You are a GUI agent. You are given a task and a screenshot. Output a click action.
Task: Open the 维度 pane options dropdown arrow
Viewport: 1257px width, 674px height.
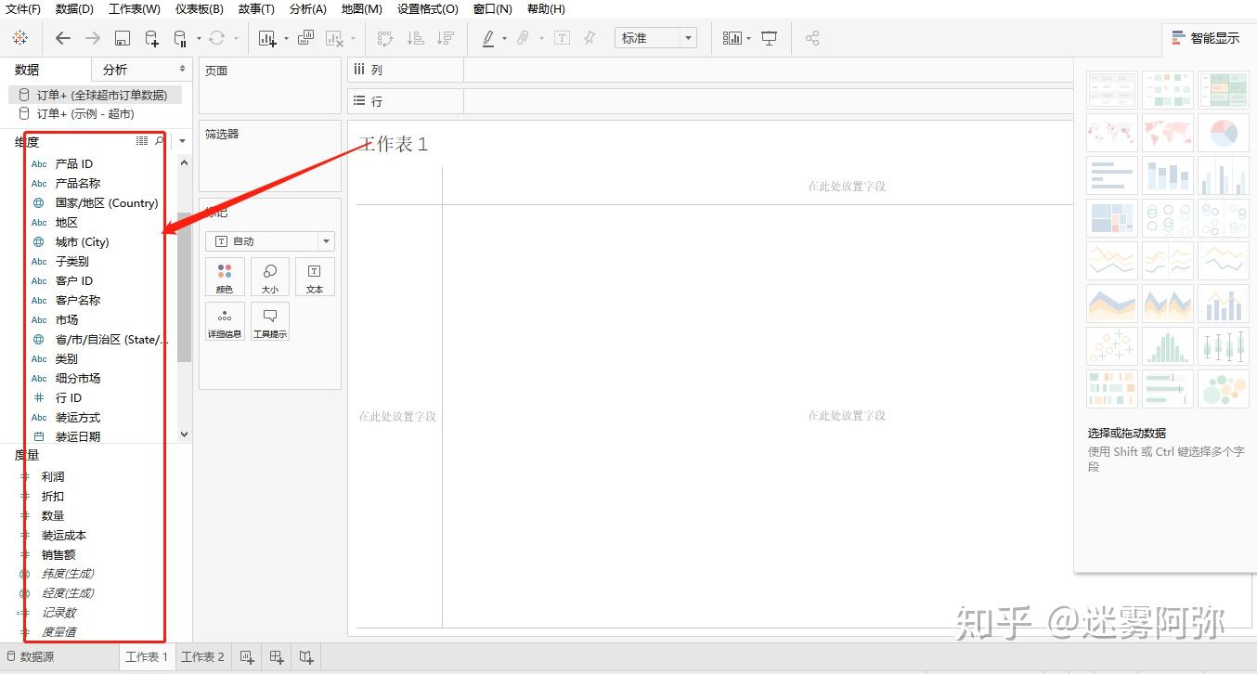182,141
